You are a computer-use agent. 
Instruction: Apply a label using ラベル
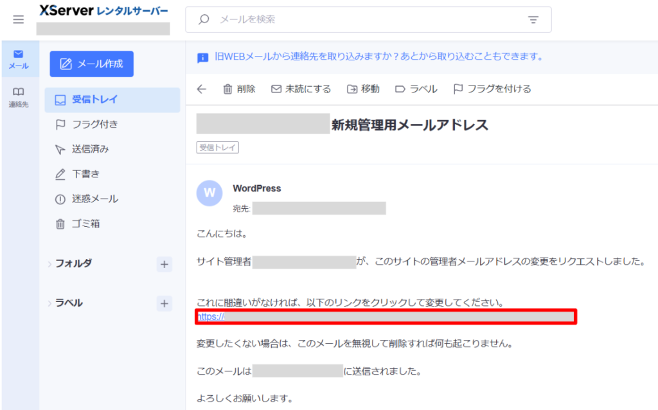point(416,89)
